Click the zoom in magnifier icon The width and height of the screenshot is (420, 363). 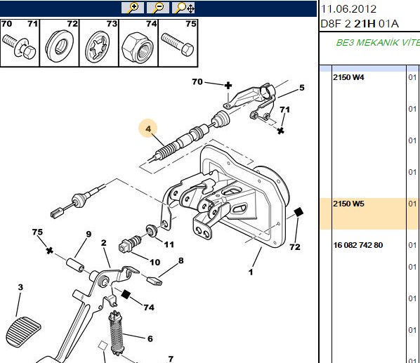[133, 8]
